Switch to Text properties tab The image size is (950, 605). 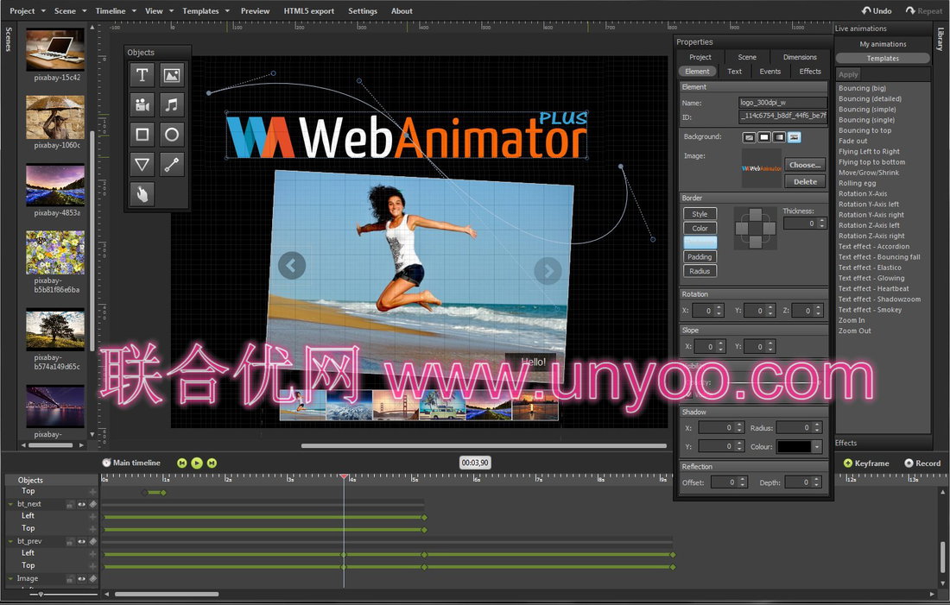pyautogui.click(x=734, y=72)
